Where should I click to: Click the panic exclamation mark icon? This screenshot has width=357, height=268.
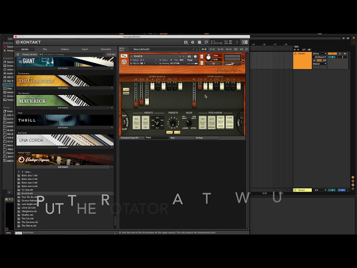(237, 42)
